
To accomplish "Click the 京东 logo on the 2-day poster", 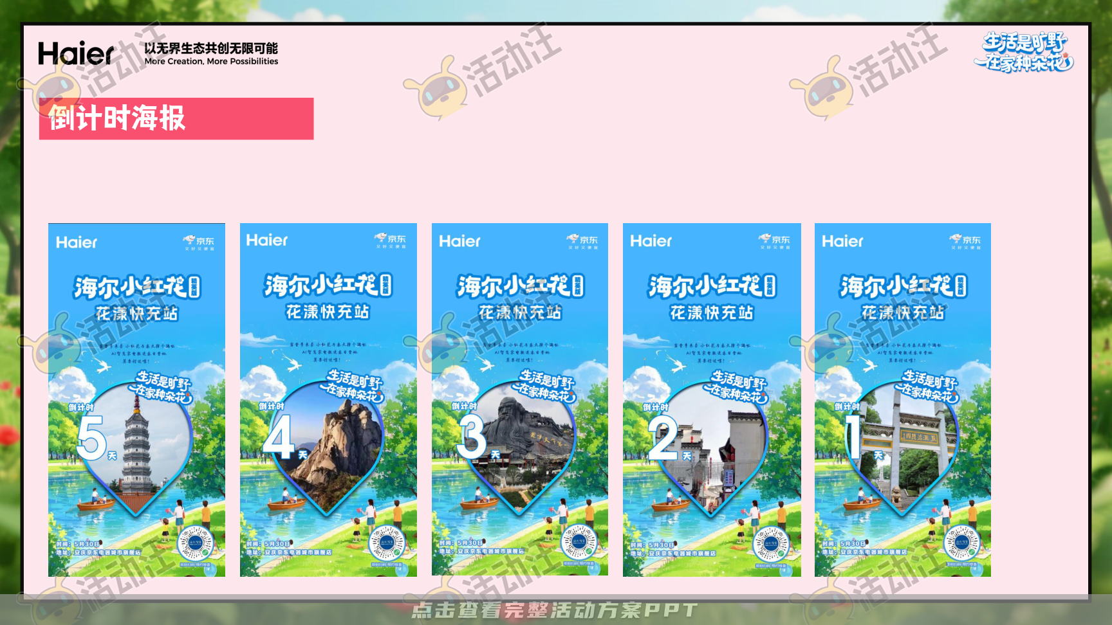I will [774, 241].
